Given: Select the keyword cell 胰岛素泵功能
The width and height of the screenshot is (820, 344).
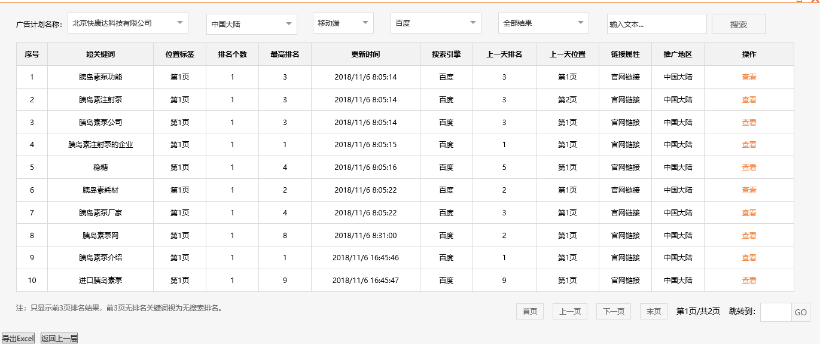Looking at the screenshot, I should point(100,77).
